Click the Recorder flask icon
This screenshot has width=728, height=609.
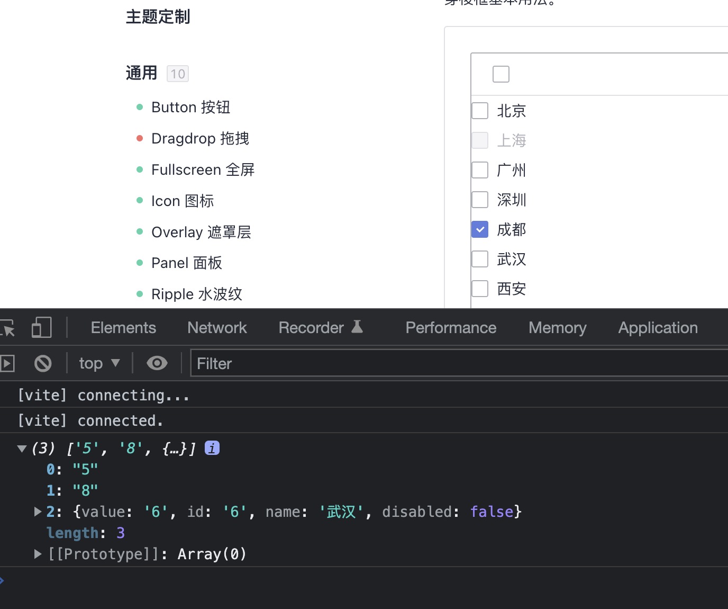click(x=357, y=327)
